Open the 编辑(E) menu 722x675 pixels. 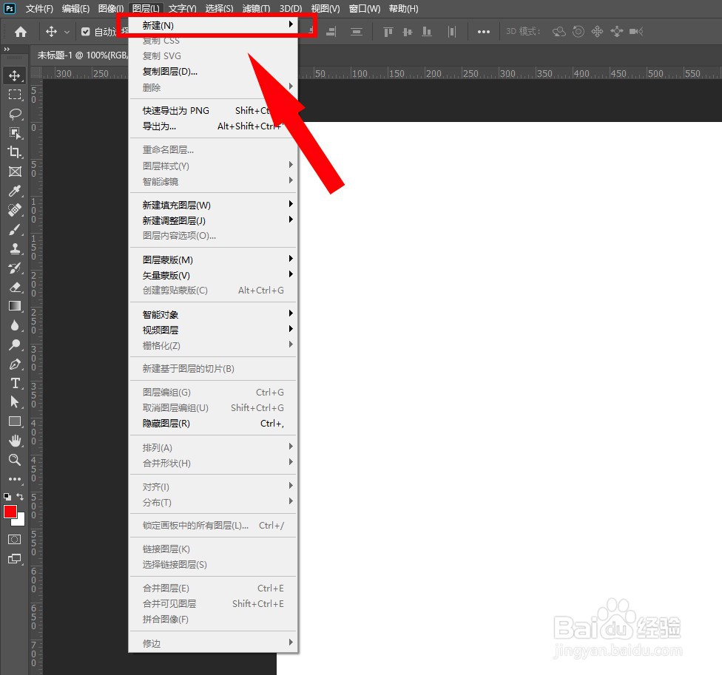[x=75, y=9]
